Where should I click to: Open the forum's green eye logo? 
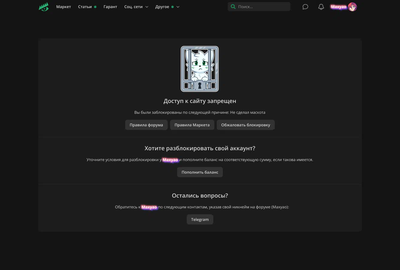pyautogui.click(x=44, y=7)
